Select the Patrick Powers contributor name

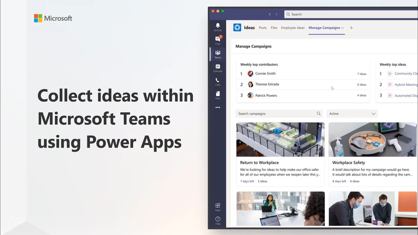[x=266, y=96]
